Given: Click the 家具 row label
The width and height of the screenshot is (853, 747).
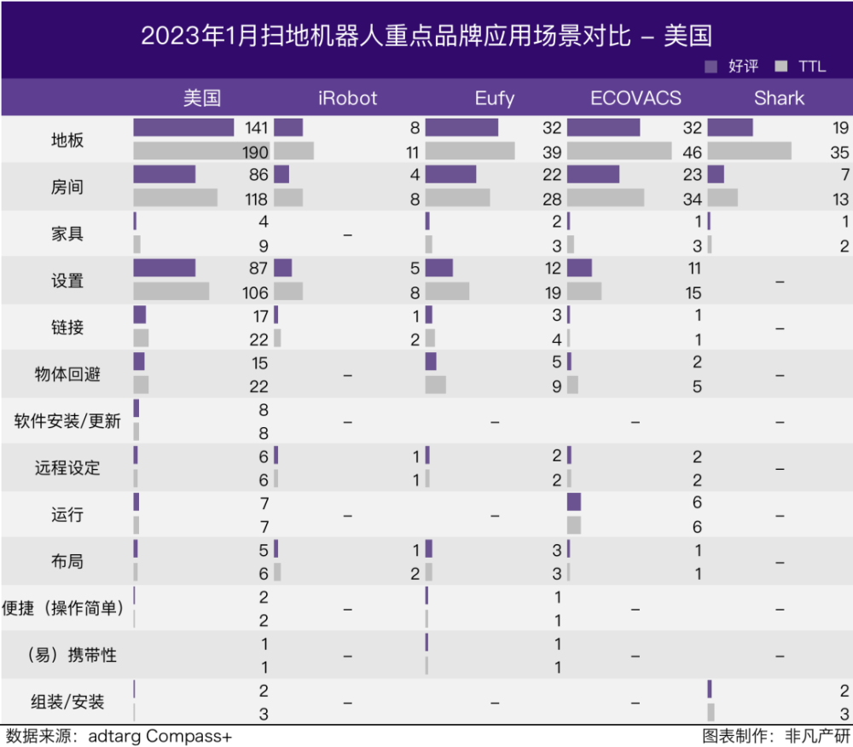Looking at the screenshot, I should (67, 234).
